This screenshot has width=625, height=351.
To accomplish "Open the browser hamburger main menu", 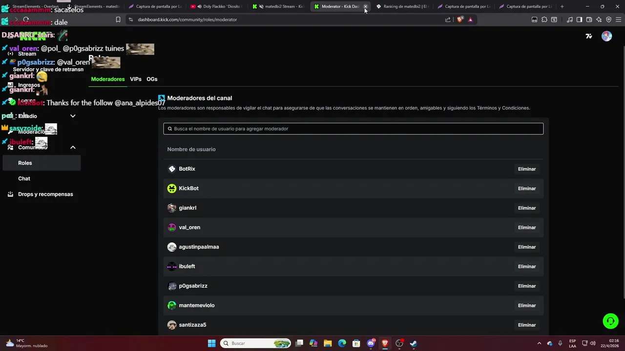I will coord(618,19).
